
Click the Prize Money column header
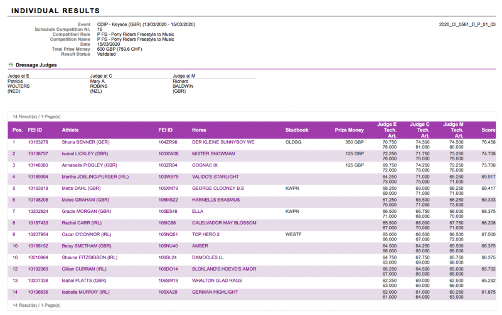click(349, 130)
